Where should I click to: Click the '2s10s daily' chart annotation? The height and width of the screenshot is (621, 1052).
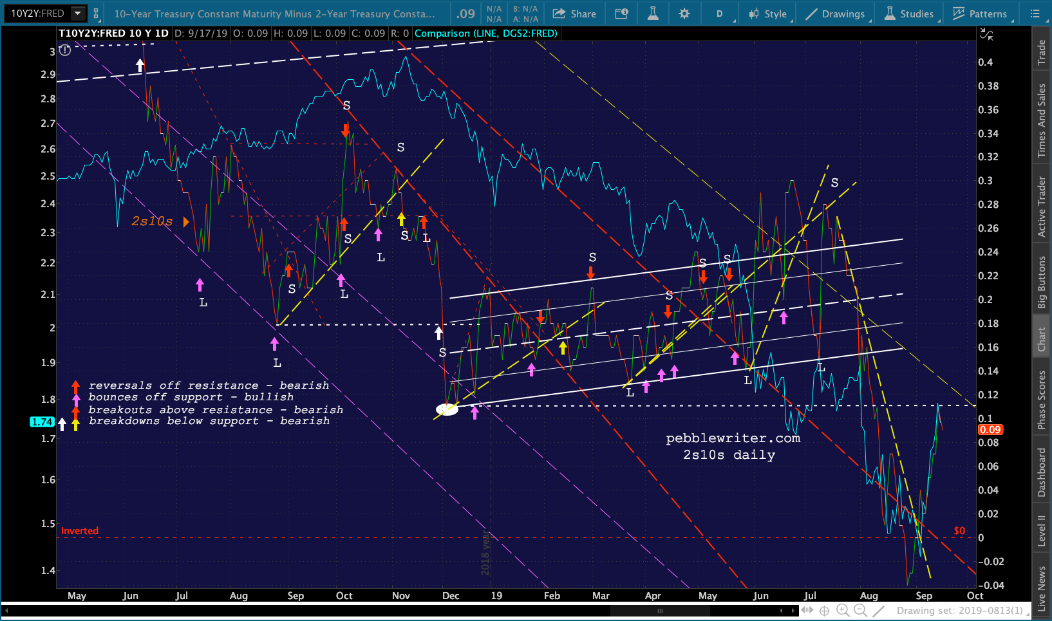[x=729, y=455]
